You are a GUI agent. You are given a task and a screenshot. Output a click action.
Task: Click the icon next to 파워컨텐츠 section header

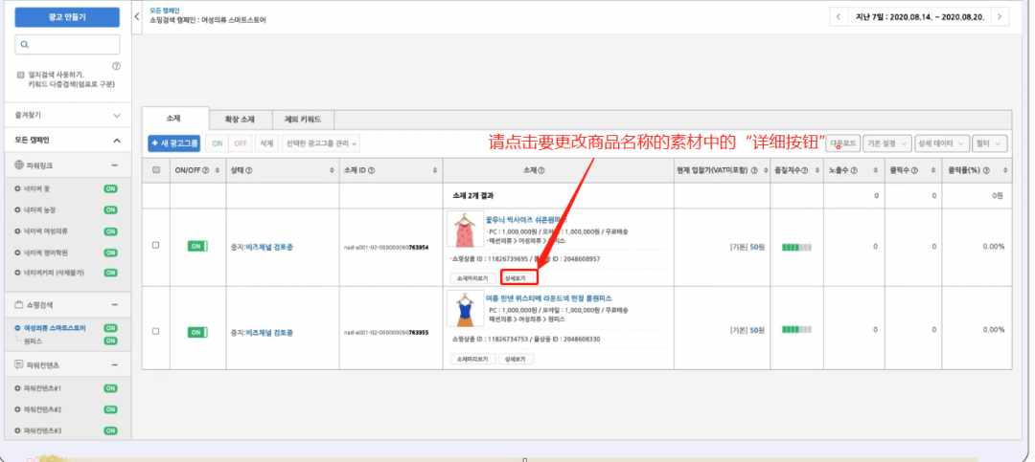19,364
